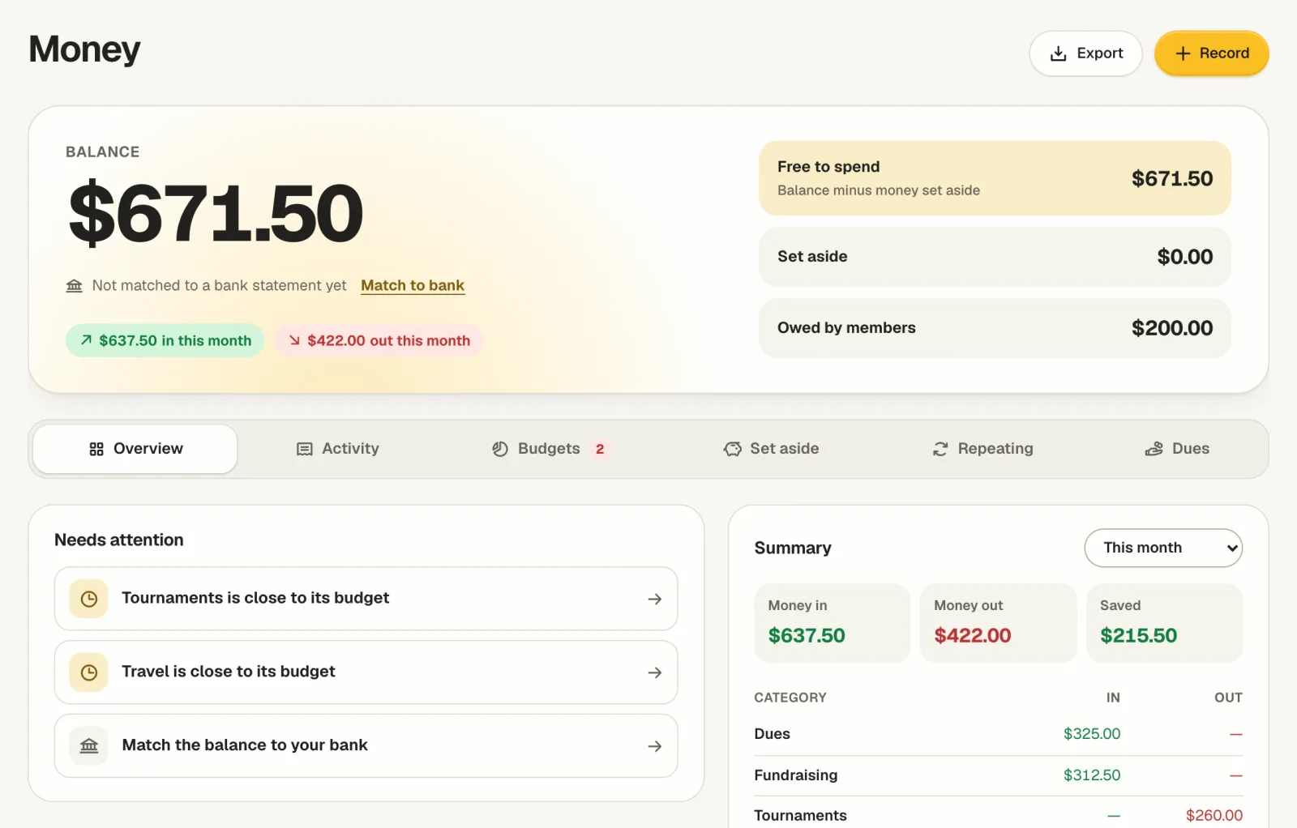Click the arrow on Travel budget alert
The width and height of the screenshot is (1297, 828).
(655, 672)
